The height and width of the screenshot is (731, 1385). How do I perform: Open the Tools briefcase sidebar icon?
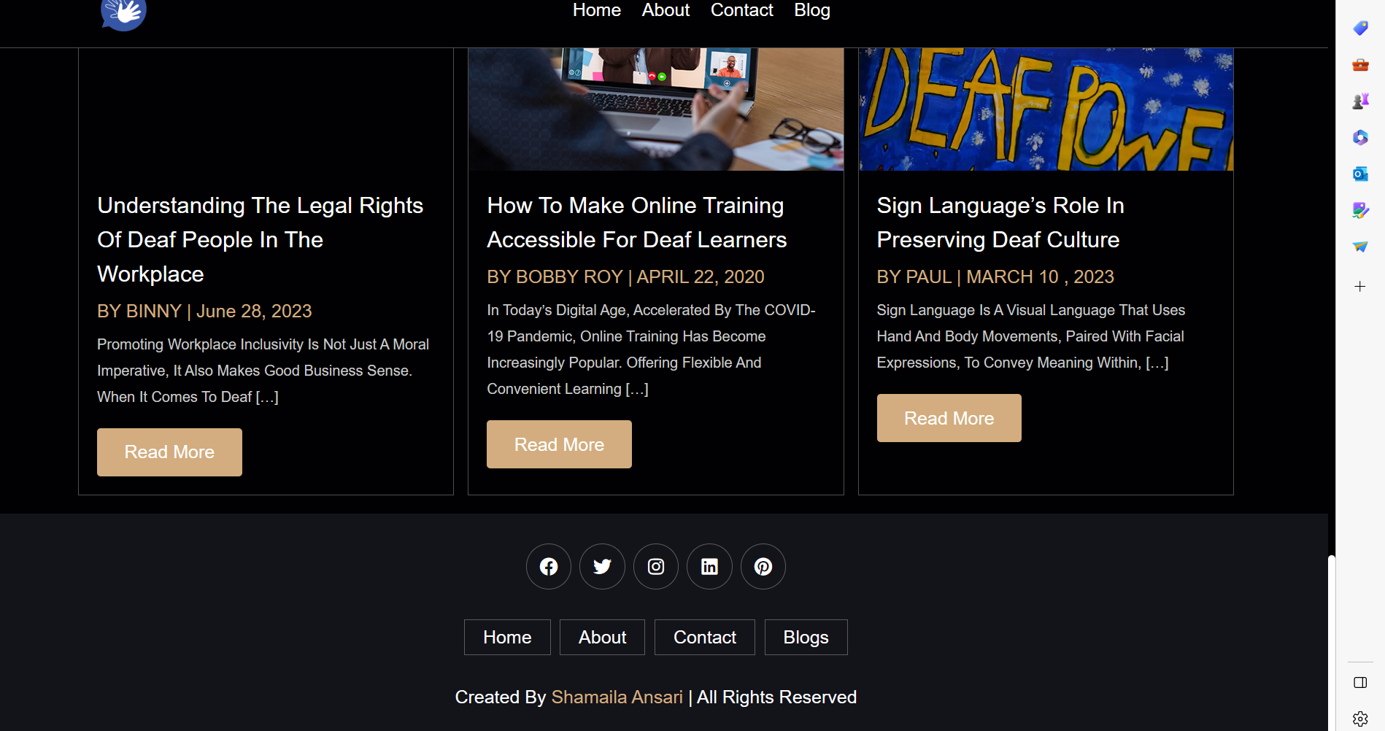(x=1360, y=64)
